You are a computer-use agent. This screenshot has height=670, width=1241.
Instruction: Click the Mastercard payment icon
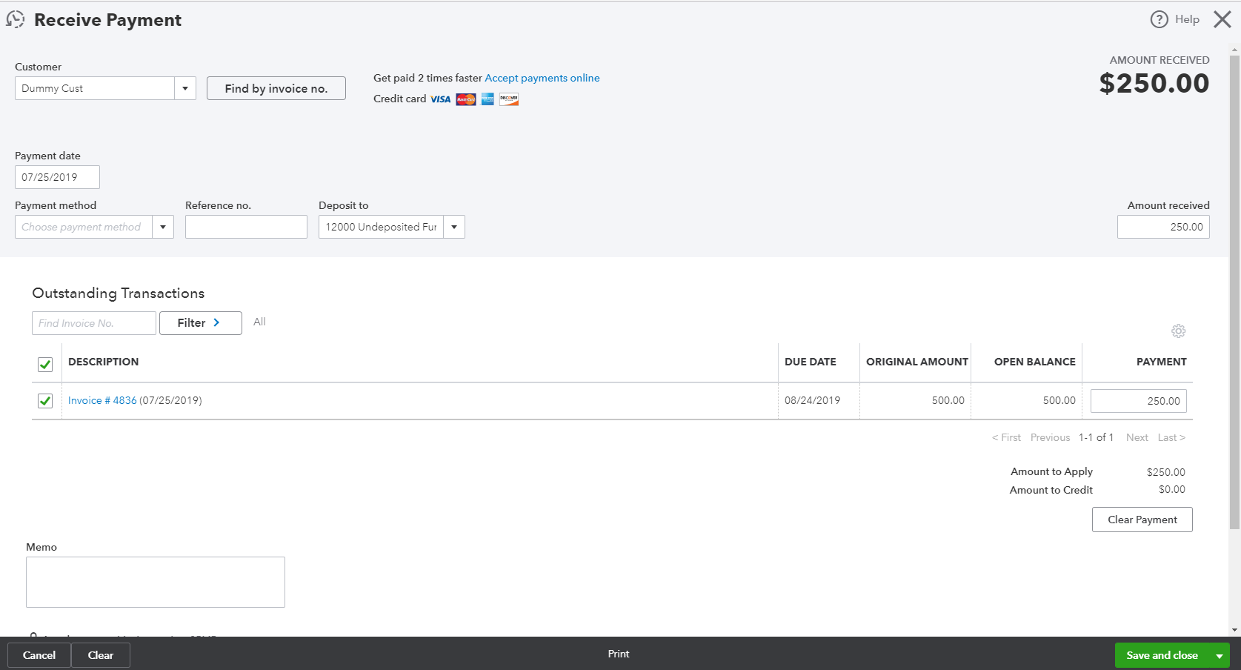(465, 99)
